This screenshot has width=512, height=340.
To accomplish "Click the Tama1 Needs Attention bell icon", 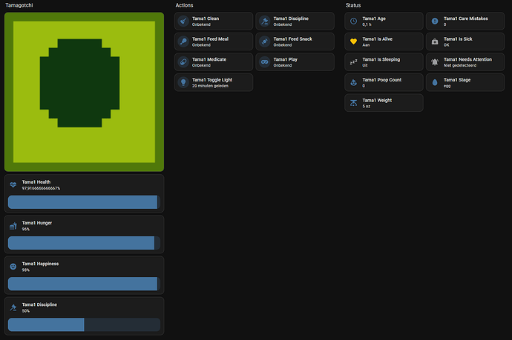I will [x=435, y=62].
